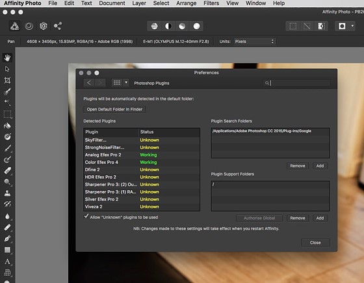Viewport: 364px width, 283px height.
Task: Select the Selection Brush tool
Action: [7, 92]
